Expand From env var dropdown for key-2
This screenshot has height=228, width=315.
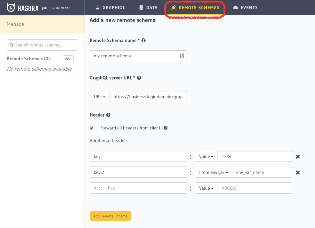[213, 172]
